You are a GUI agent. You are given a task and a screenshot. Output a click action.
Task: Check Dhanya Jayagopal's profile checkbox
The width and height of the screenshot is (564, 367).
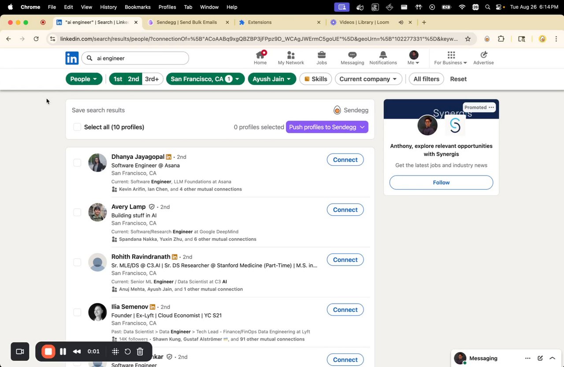click(77, 163)
